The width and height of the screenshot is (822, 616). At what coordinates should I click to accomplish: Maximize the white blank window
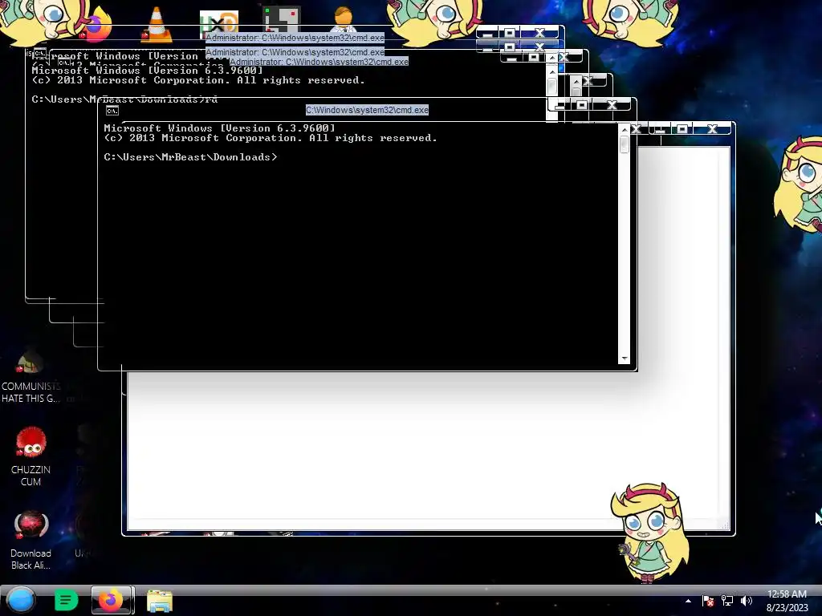point(682,129)
